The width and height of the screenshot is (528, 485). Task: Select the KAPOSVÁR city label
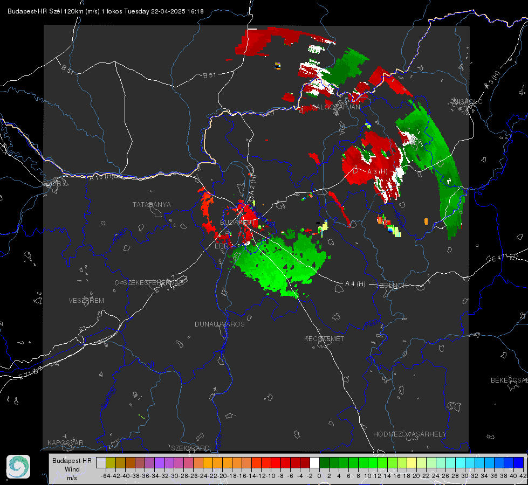click(65, 442)
